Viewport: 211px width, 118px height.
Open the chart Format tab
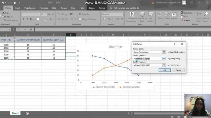102,8
